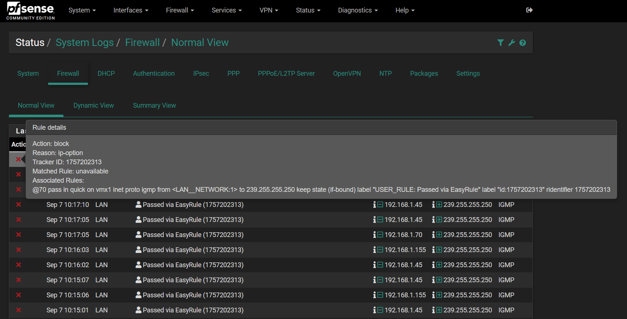Click red block X on Sep 7 10:15:01 row

click(x=18, y=310)
